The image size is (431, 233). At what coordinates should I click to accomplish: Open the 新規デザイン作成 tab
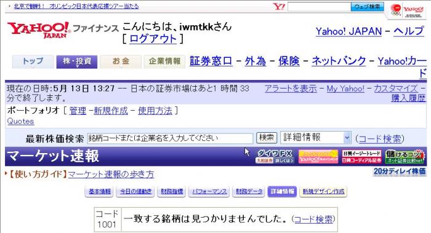pyautogui.click(x=323, y=192)
